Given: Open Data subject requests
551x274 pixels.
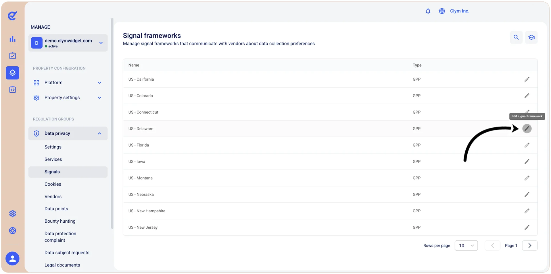Looking at the screenshot, I should [x=67, y=253].
